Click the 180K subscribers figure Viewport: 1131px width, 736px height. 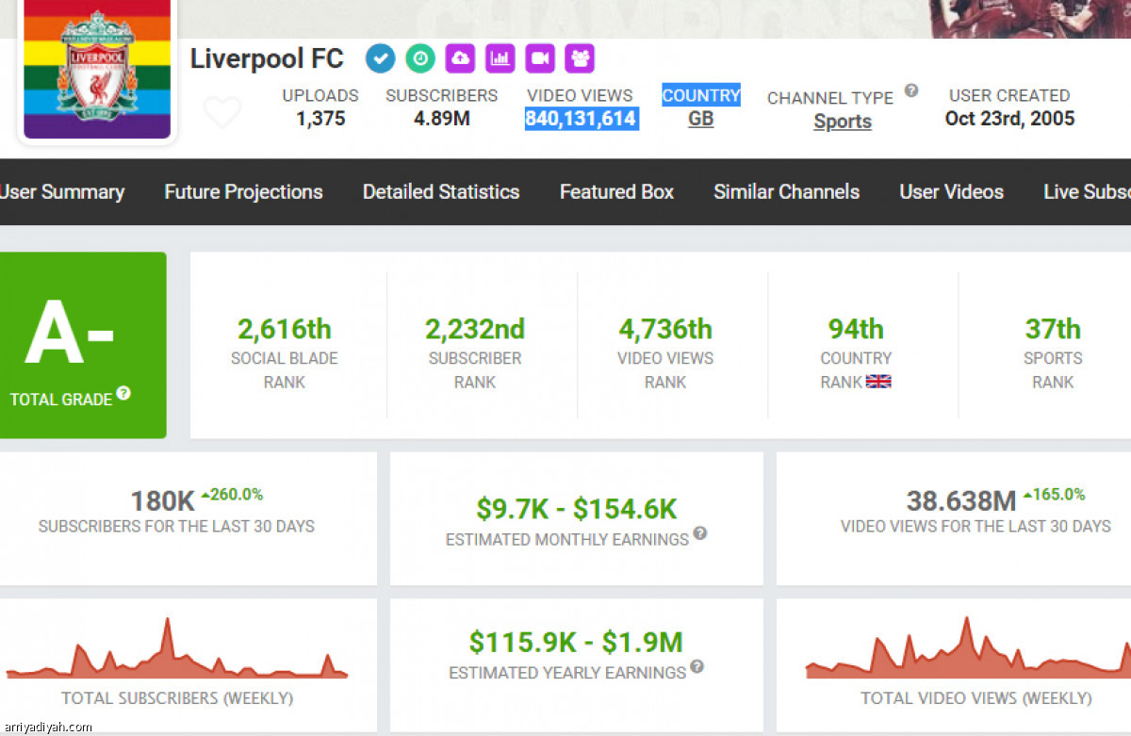(x=163, y=501)
